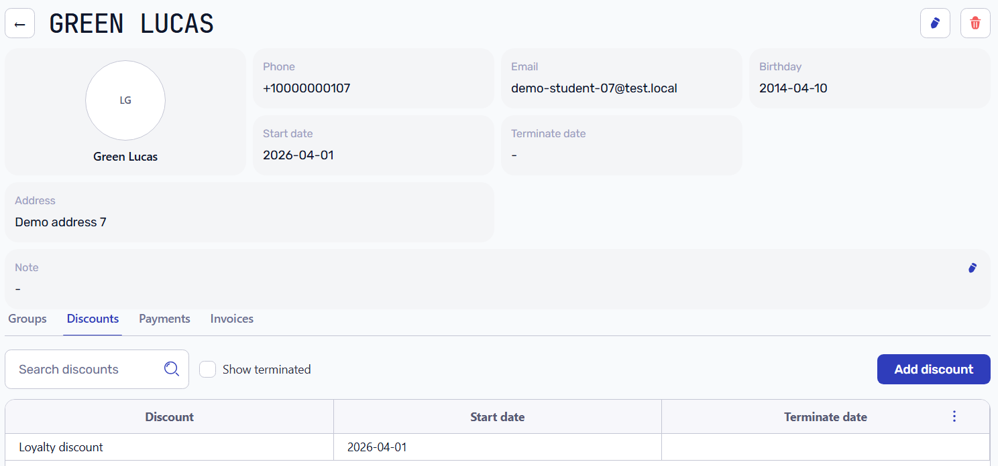Delete student with trash icon
The image size is (998, 466).
point(975,23)
